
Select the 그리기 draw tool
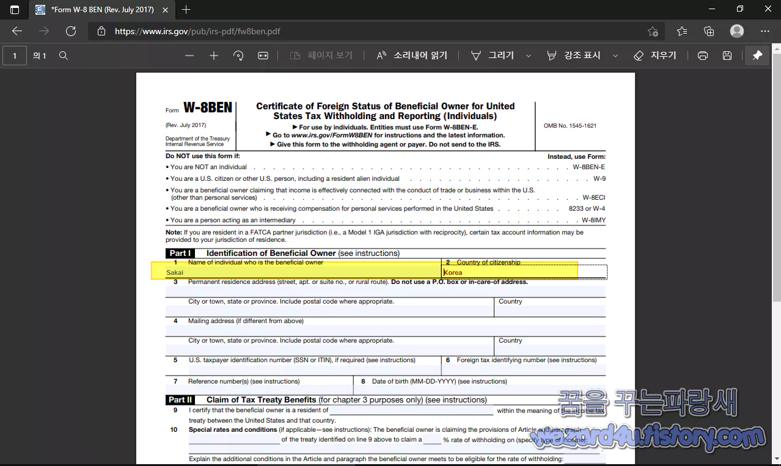(493, 56)
